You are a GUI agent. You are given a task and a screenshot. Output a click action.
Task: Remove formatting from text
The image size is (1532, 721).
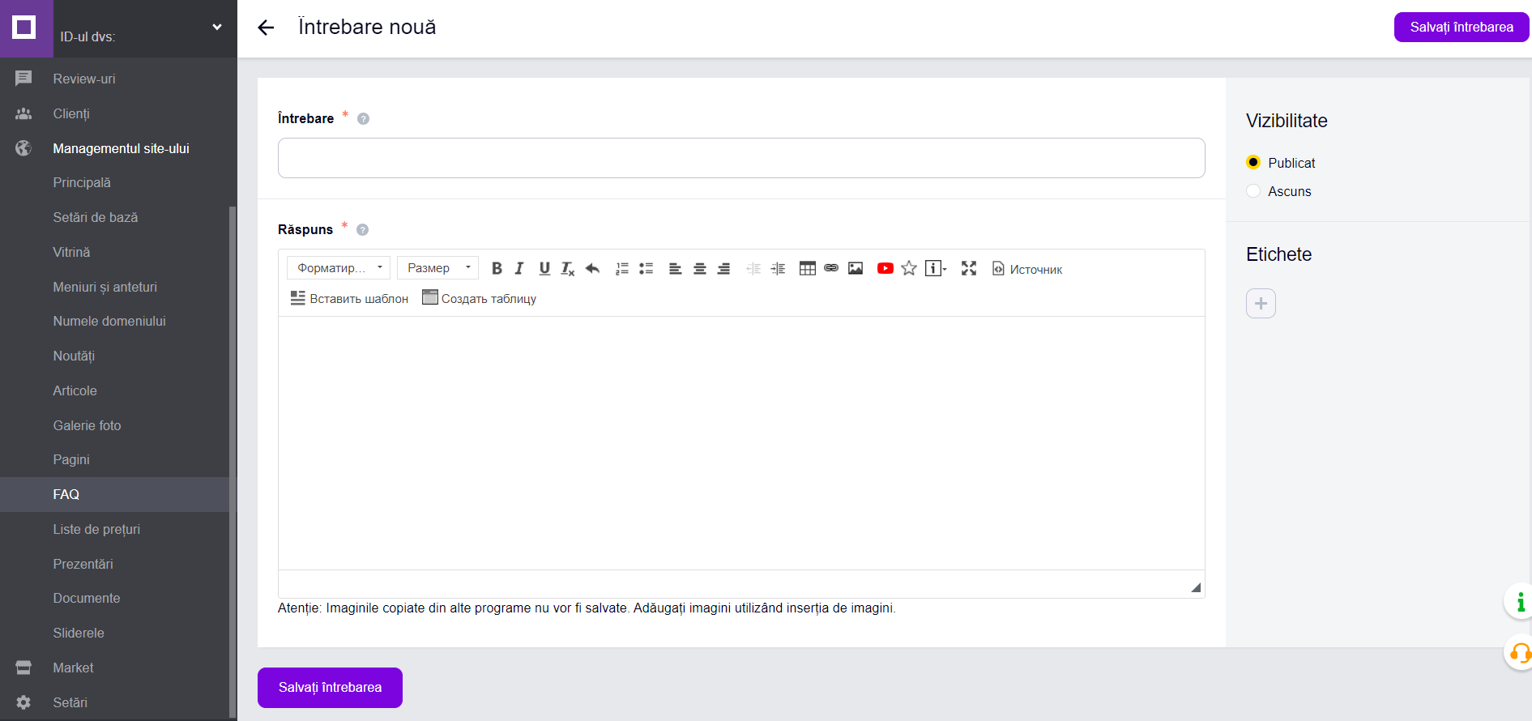click(568, 268)
